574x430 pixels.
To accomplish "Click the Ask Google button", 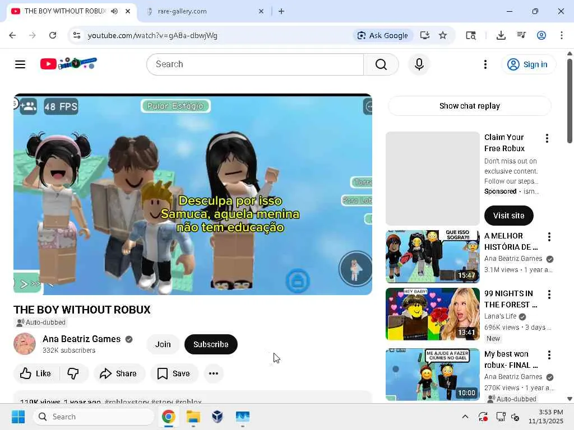I will click(x=383, y=35).
